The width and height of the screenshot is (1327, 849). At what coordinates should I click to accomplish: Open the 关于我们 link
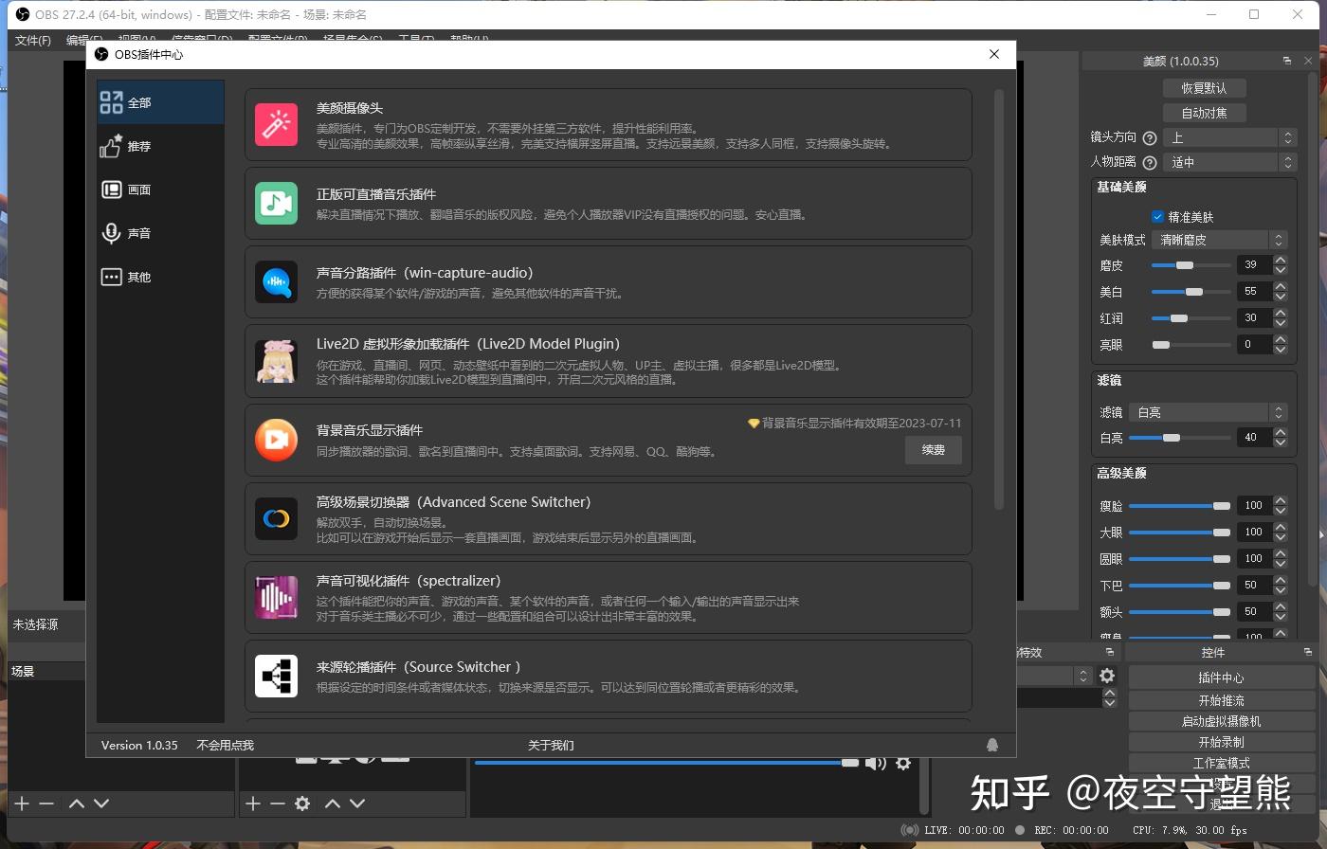551,745
